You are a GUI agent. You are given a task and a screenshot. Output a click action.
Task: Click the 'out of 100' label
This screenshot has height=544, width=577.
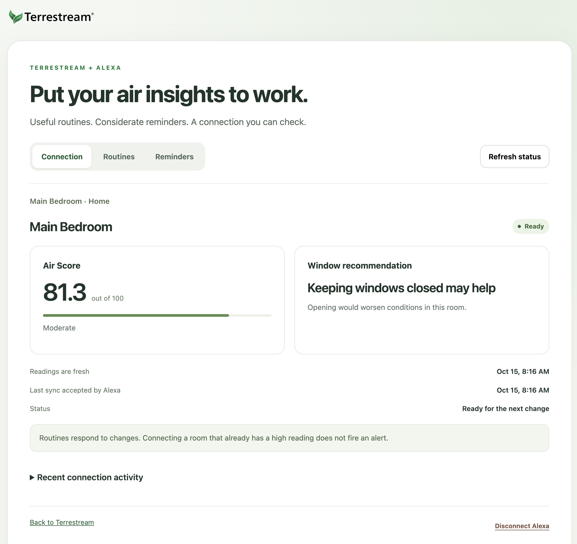point(107,298)
